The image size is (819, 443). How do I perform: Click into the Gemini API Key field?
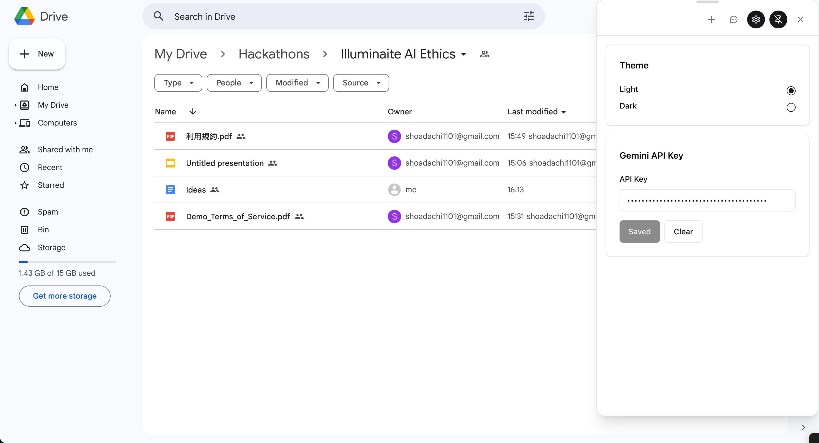coord(707,200)
